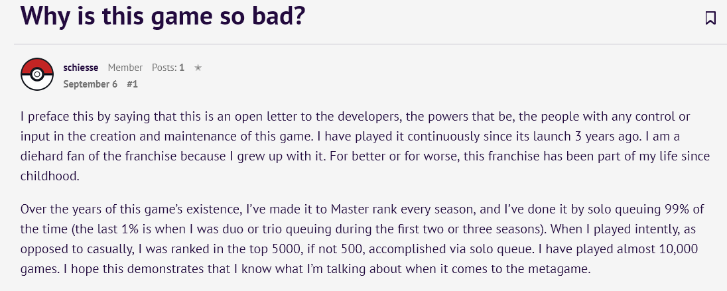Click the line beginning 'Over the years'
This screenshot has height=291, width=727.
coord(362,209)
